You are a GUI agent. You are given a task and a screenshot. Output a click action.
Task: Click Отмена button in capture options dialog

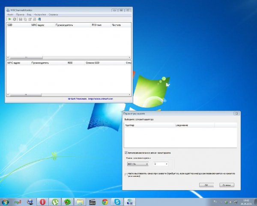tap(227, 185)
